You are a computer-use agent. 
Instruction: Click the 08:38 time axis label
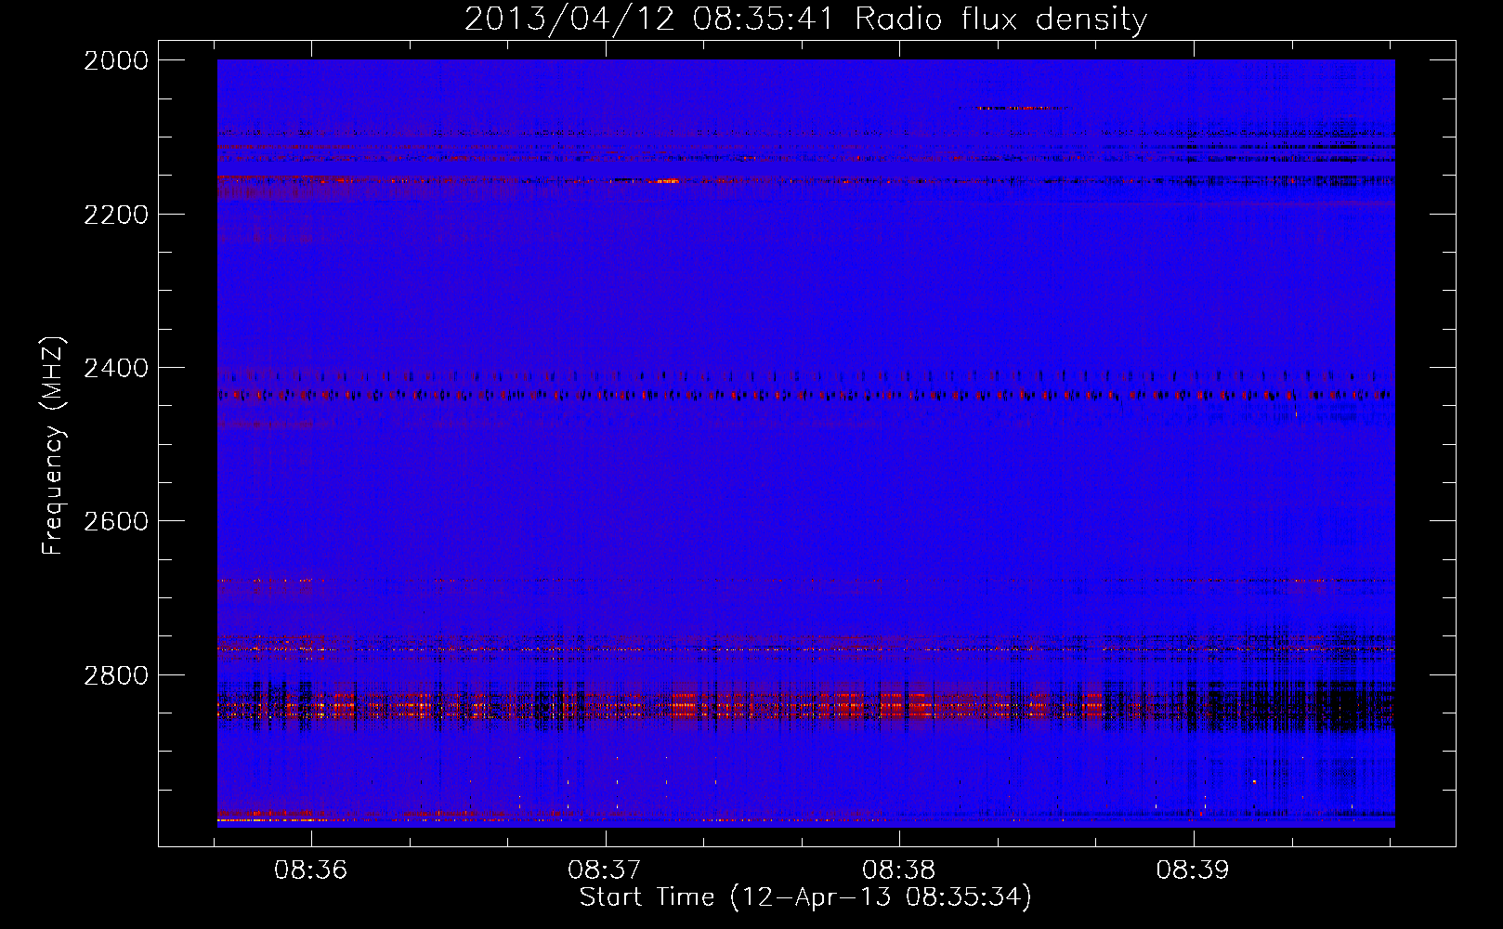coord(898,870)
